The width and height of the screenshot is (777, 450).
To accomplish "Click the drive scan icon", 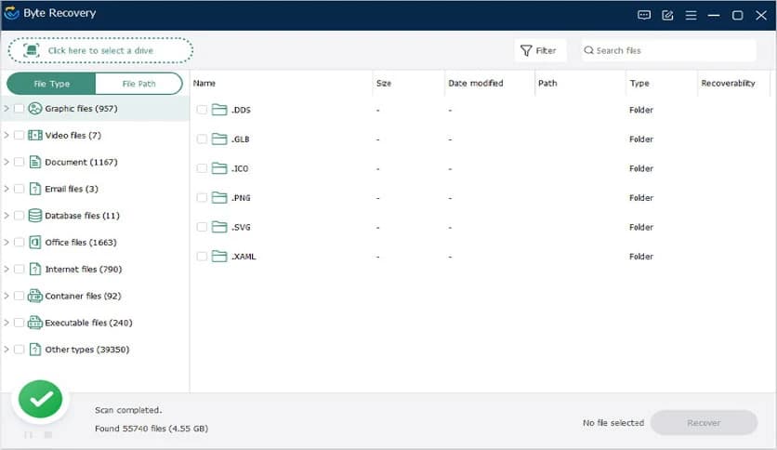I will (32, 50).
